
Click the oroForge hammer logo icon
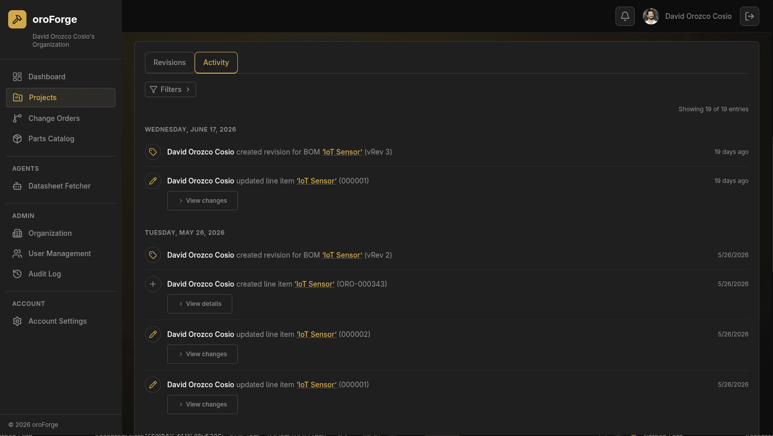coord(17,19)
